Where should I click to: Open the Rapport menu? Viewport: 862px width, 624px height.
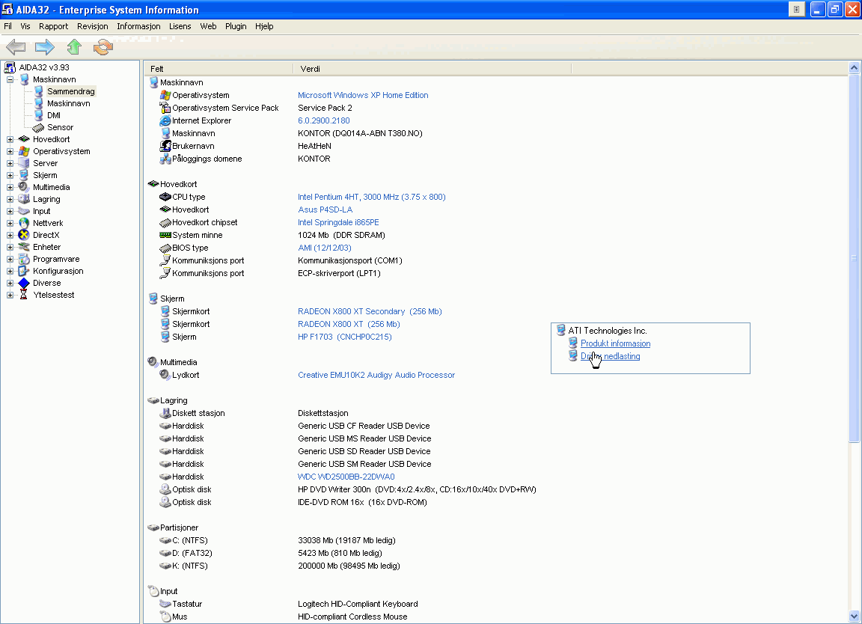53,26
